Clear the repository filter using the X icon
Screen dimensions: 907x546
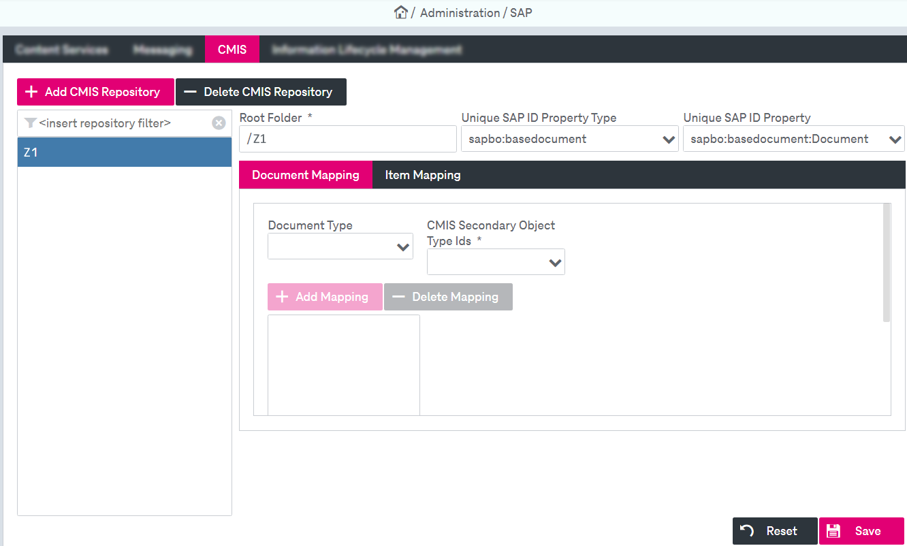coord(219,123)
